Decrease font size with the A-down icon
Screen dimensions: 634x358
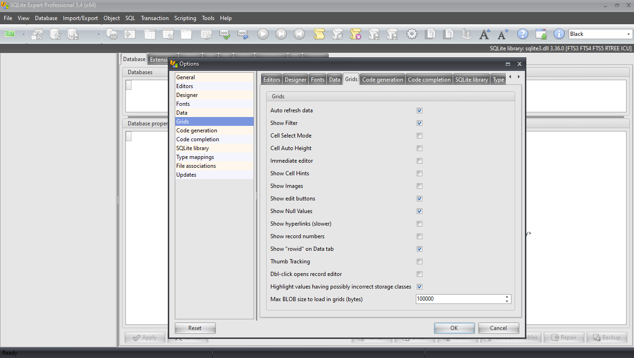503,34
